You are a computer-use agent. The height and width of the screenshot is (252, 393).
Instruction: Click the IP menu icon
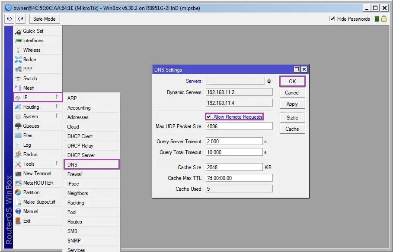point(18,98)
